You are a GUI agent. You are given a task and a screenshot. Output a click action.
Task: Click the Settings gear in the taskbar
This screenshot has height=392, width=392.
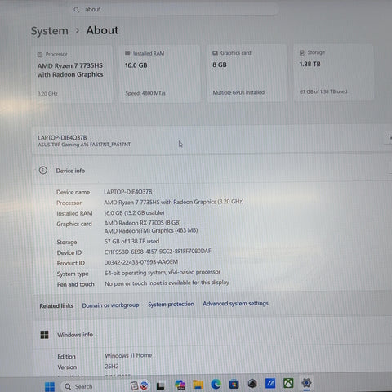[306, 383]
